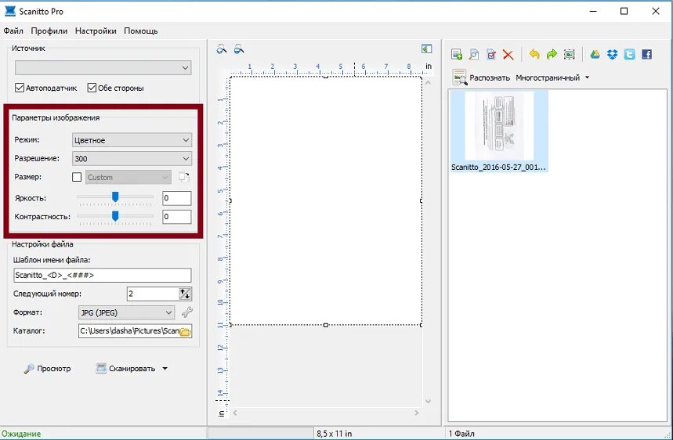Screen dimensions: 673x440
Task: Click the Многостраничный button
Action: tap(548, 78)
